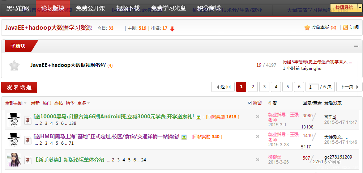Viewport: 363px width, 173px height.
Task: Select the 论坛版块 nav tab
Action: (x=53, y=8)
